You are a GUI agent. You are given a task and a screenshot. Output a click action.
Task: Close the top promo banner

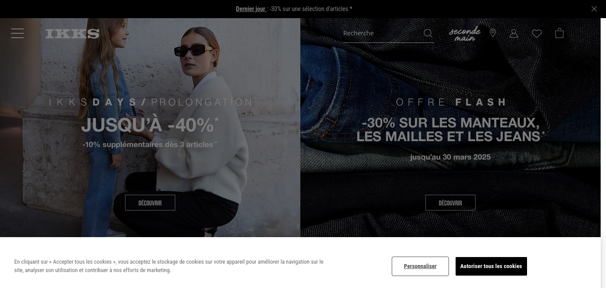pyautogui.click(x=594, y=9)
